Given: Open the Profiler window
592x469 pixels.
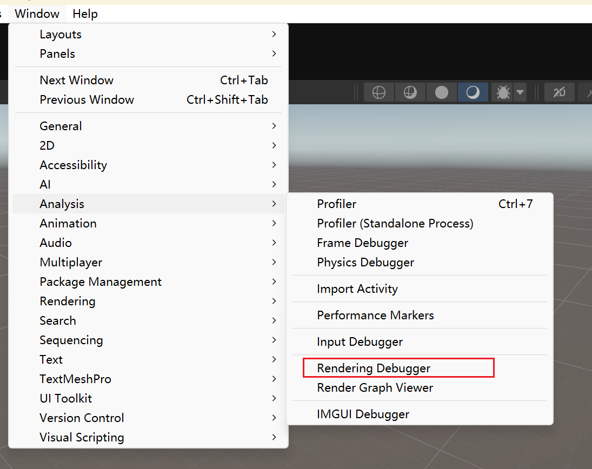Looking at the screenshot, I should point(337,204).
